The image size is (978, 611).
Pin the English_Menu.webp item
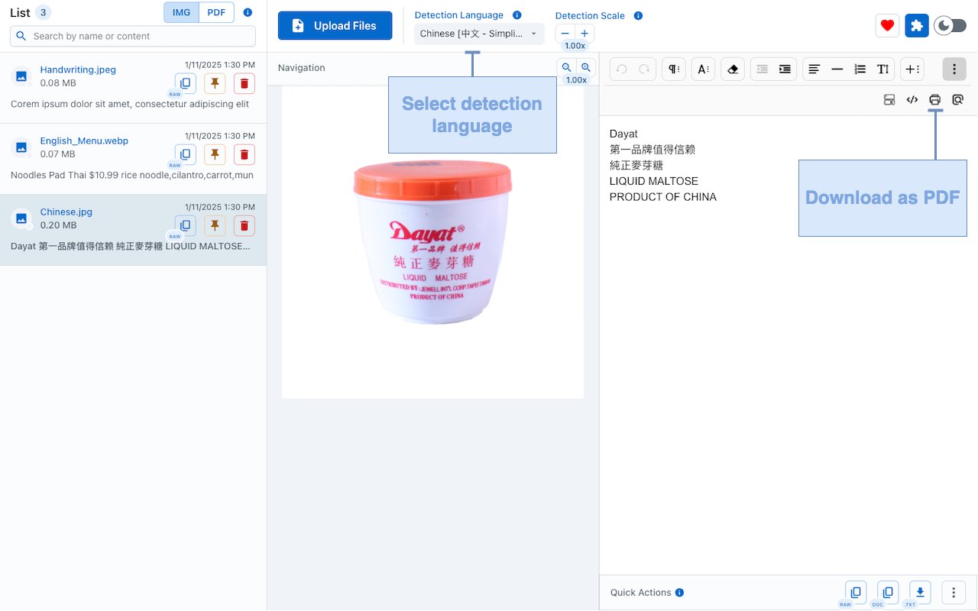[215, 154]
